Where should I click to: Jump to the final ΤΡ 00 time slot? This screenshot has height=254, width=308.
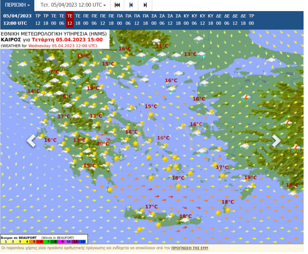pyautogui.click(x=251, y=20)
